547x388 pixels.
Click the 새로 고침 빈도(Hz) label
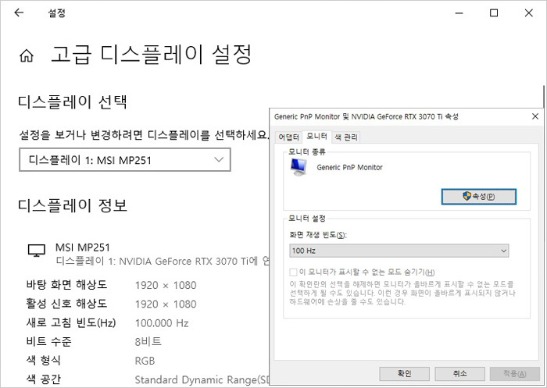coord(71,322)
